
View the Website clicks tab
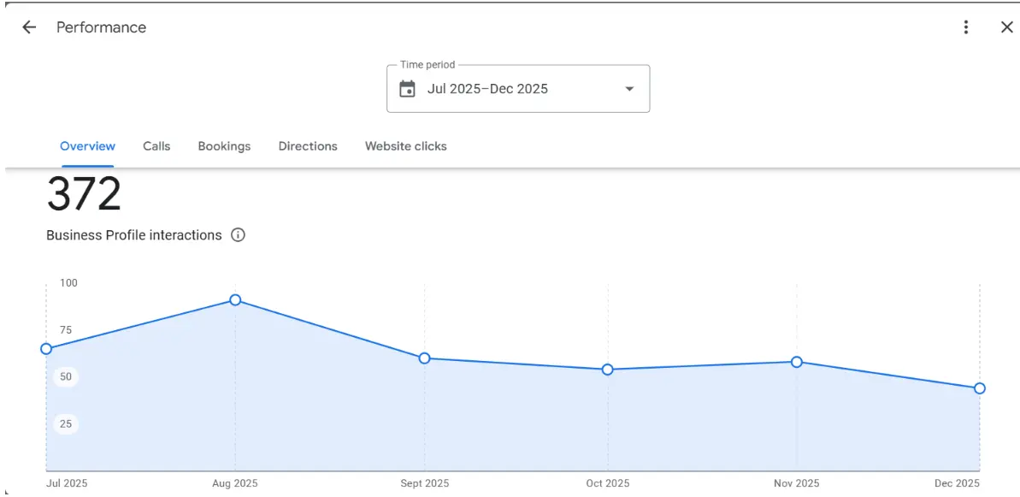point(406,146)
